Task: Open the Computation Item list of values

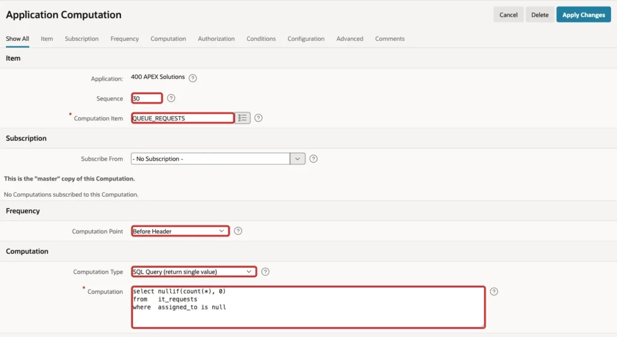Action: (242, 118)
